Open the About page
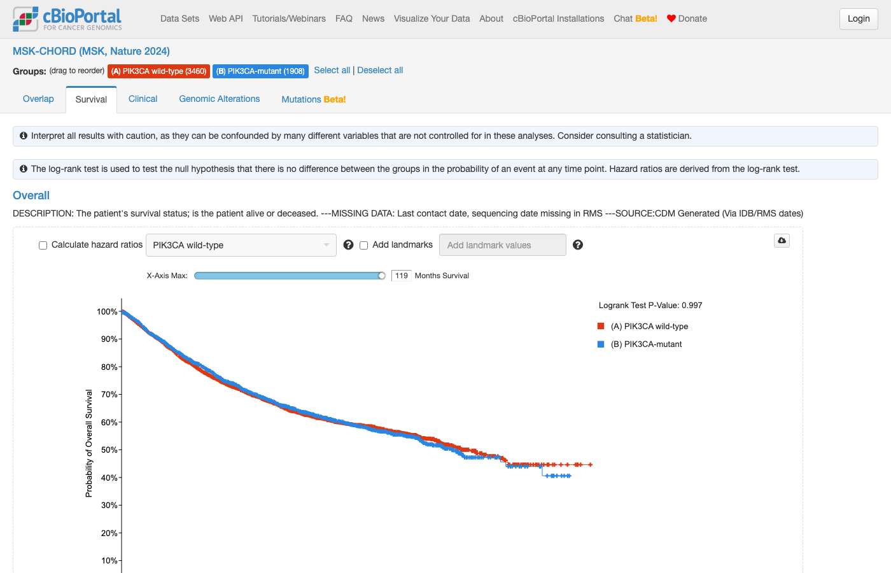The width and height of the screenshot is (891, 573). pyautogui.click(x=491, y=18)
